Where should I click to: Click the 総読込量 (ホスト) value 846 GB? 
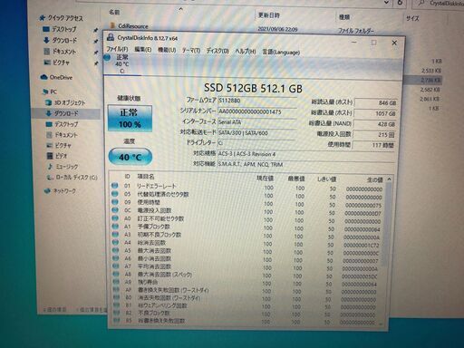pos(375,102)
